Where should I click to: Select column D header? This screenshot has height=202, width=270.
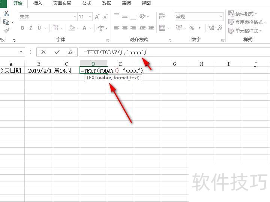pyautogui.click(x=93, y=64)
